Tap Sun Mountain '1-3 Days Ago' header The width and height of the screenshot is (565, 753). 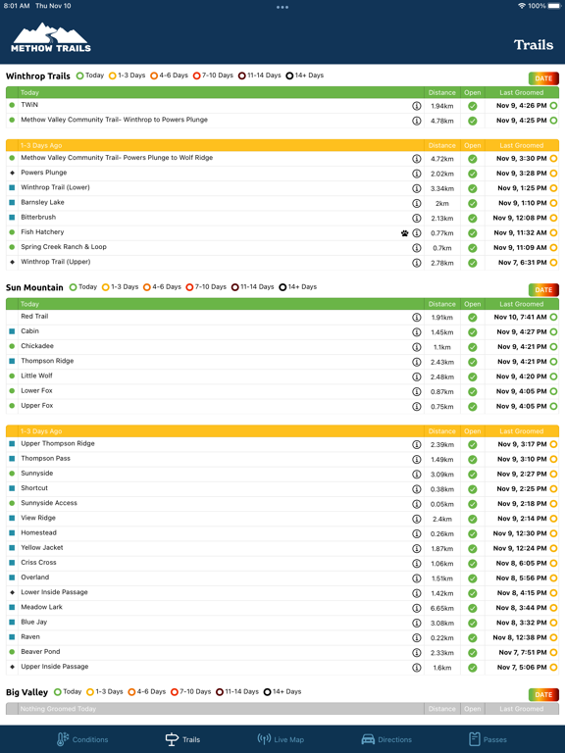(282, 430)
